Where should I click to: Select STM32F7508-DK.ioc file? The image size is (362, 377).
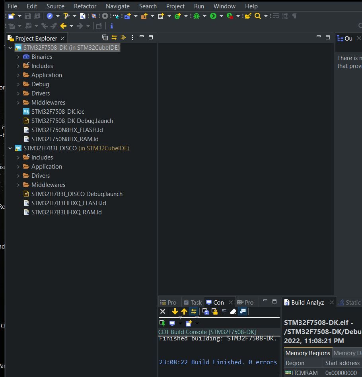tap(58, 112)
